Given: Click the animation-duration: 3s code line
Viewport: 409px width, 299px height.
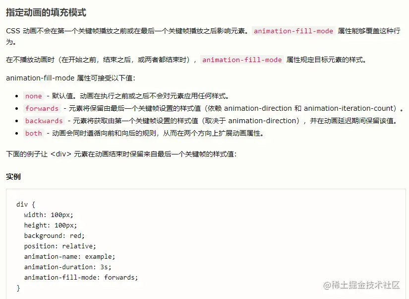Looking at the screenshot, I should click(x=67, y=267).
